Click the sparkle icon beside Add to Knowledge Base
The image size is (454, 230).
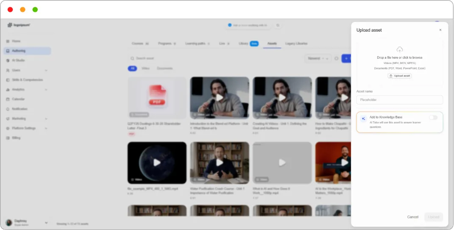click(363, 119)
